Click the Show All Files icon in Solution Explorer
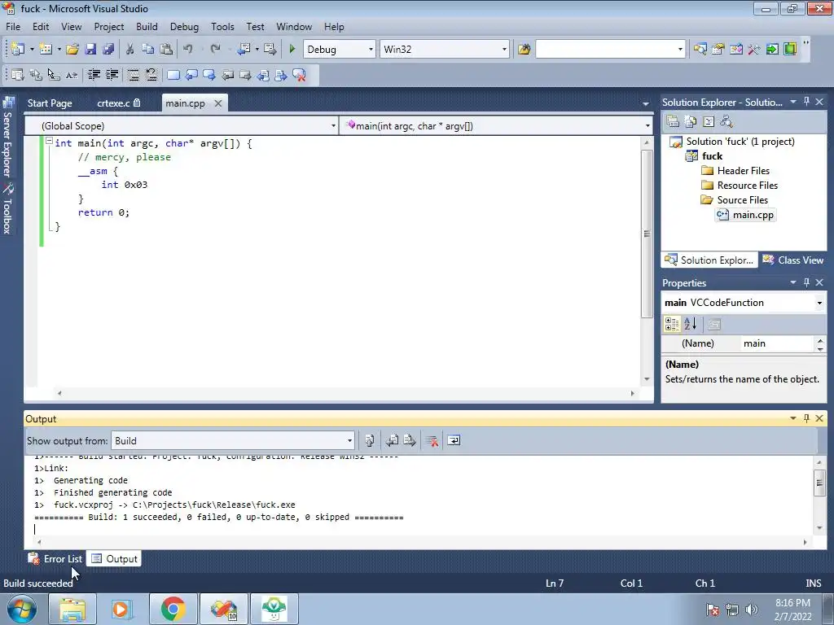 tap(691, 122)
